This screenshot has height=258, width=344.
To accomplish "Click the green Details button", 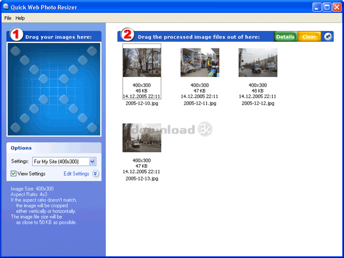I will [x=285, y=36].
